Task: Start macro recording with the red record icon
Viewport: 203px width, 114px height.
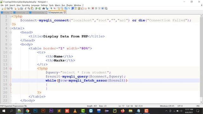Action: 93,9
